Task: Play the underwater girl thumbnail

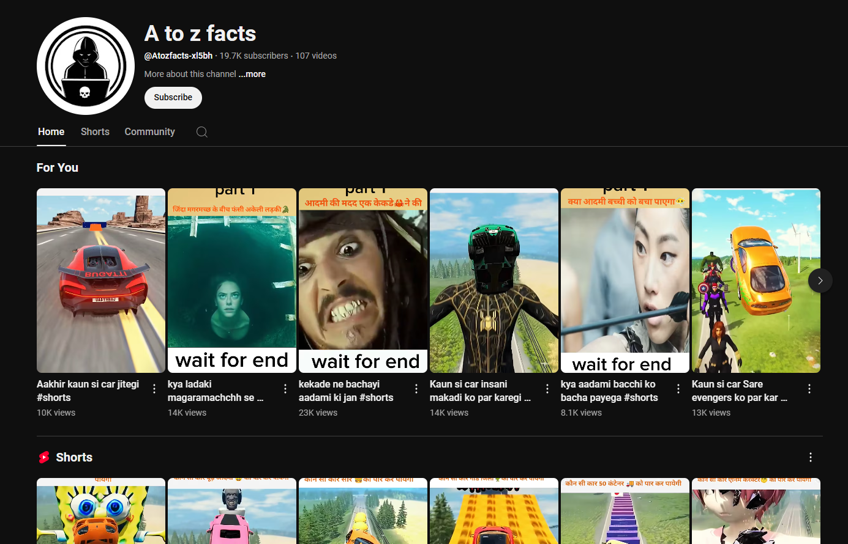Action: pyautogui.click(x=232, y=281)
